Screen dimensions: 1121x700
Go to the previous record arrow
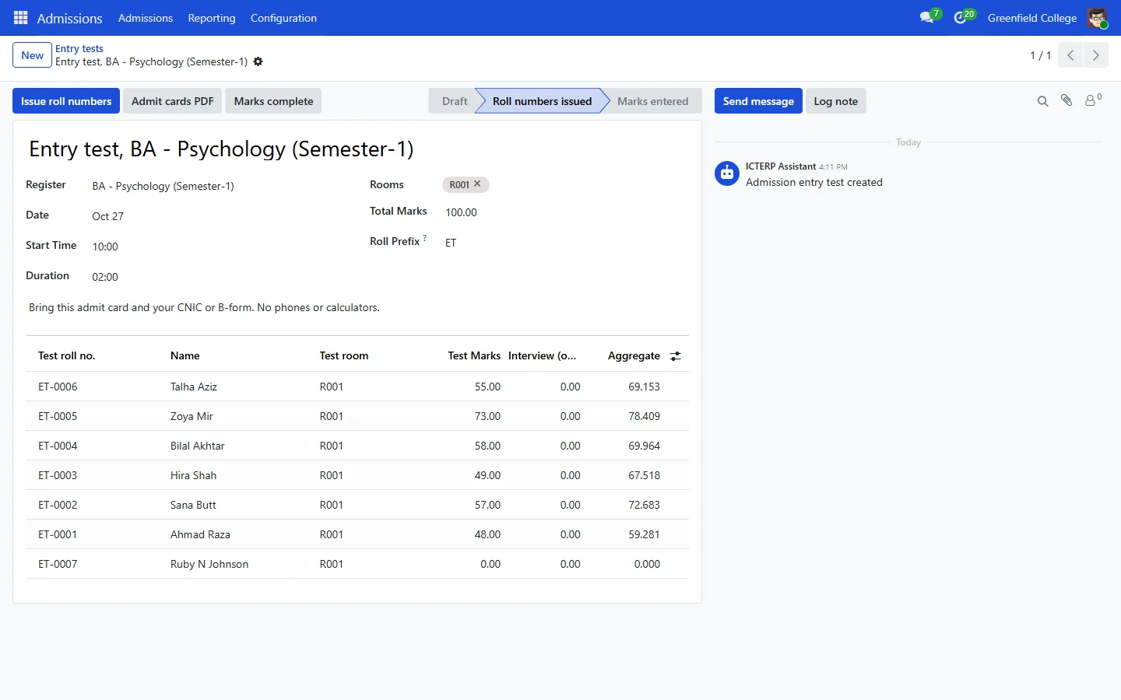pos(1070,55)
